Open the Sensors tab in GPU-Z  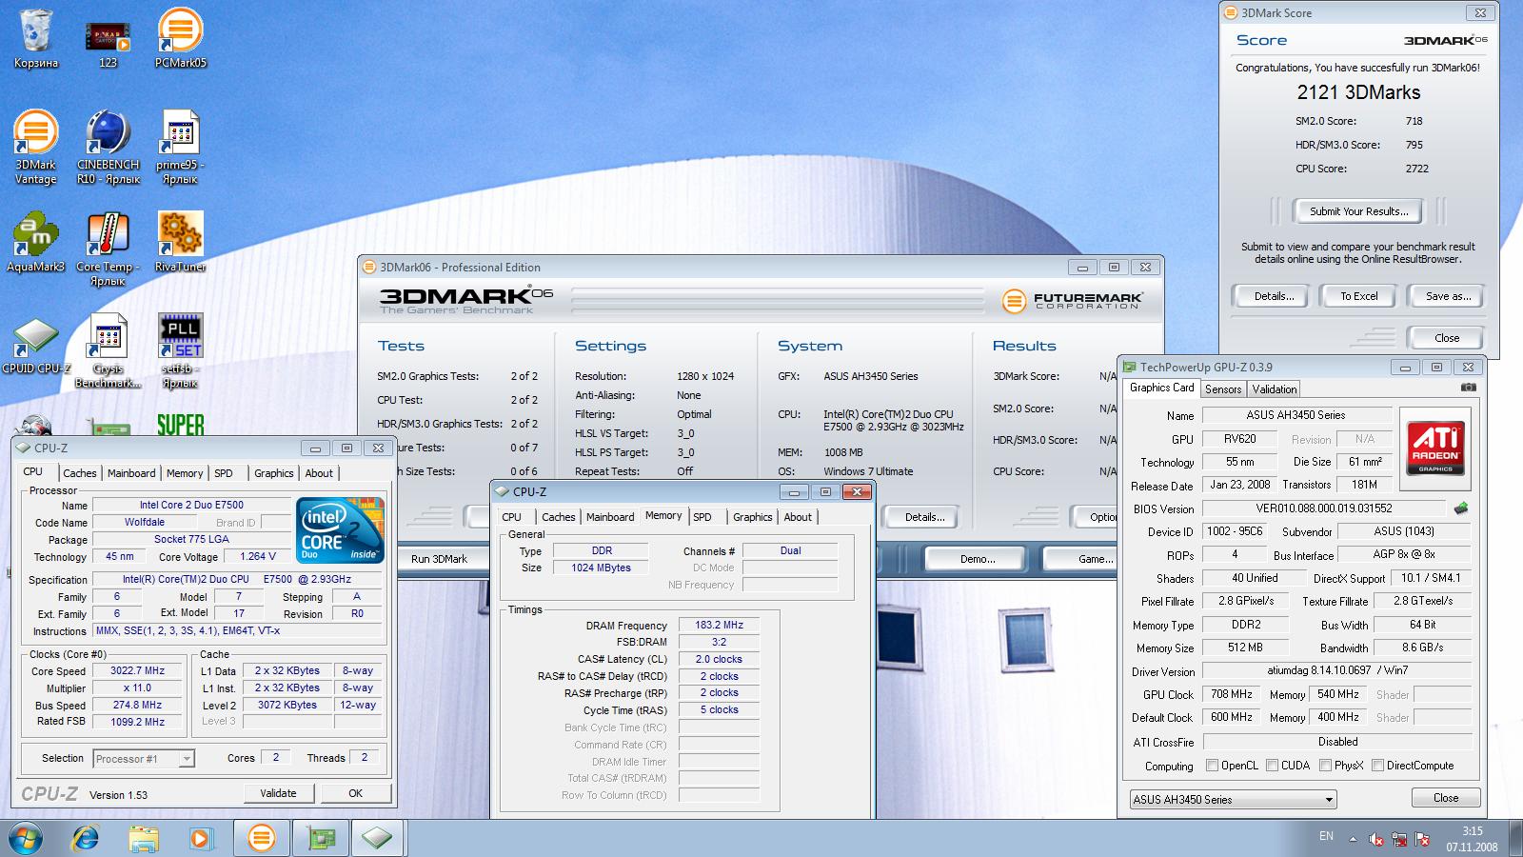[x=1222, y=389]
